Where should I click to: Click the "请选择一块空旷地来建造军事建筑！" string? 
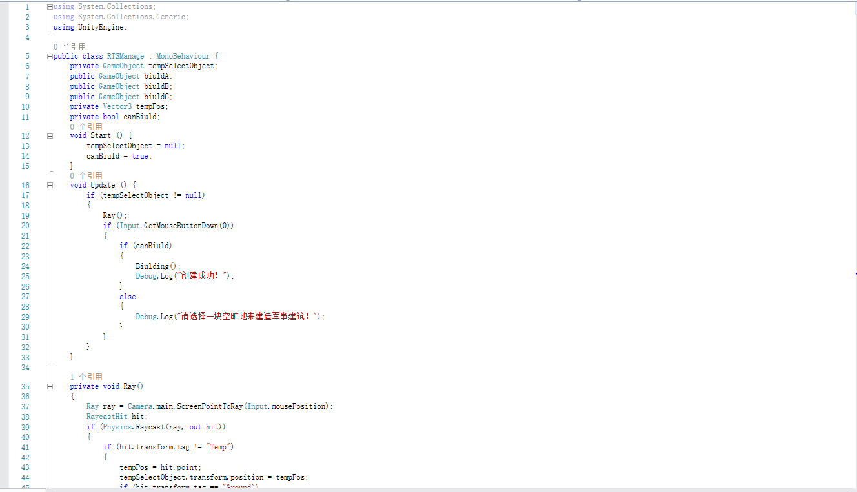point(248,317)
